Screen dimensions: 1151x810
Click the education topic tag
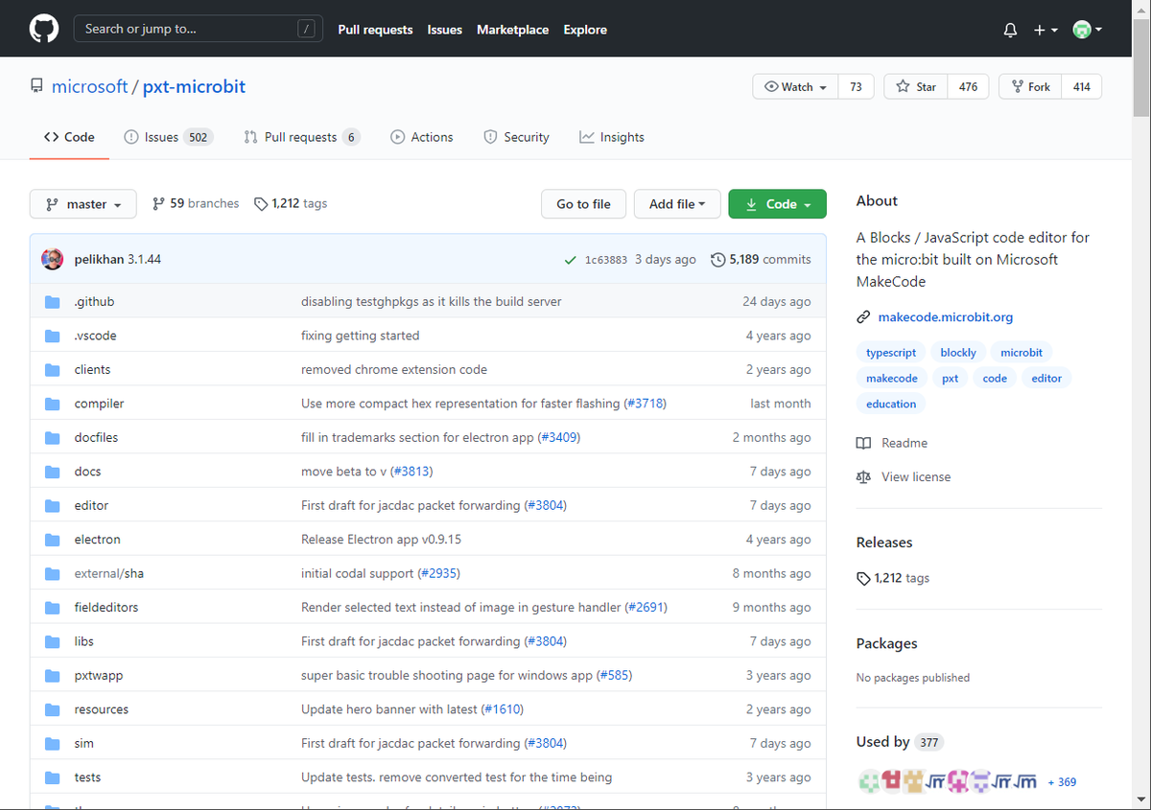click(x=891, y=404)
